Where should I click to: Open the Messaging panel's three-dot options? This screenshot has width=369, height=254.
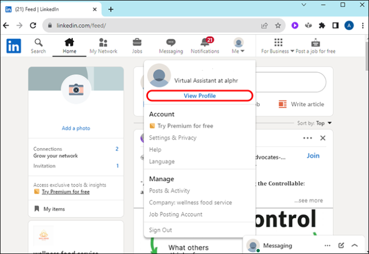tap(327, 245)
